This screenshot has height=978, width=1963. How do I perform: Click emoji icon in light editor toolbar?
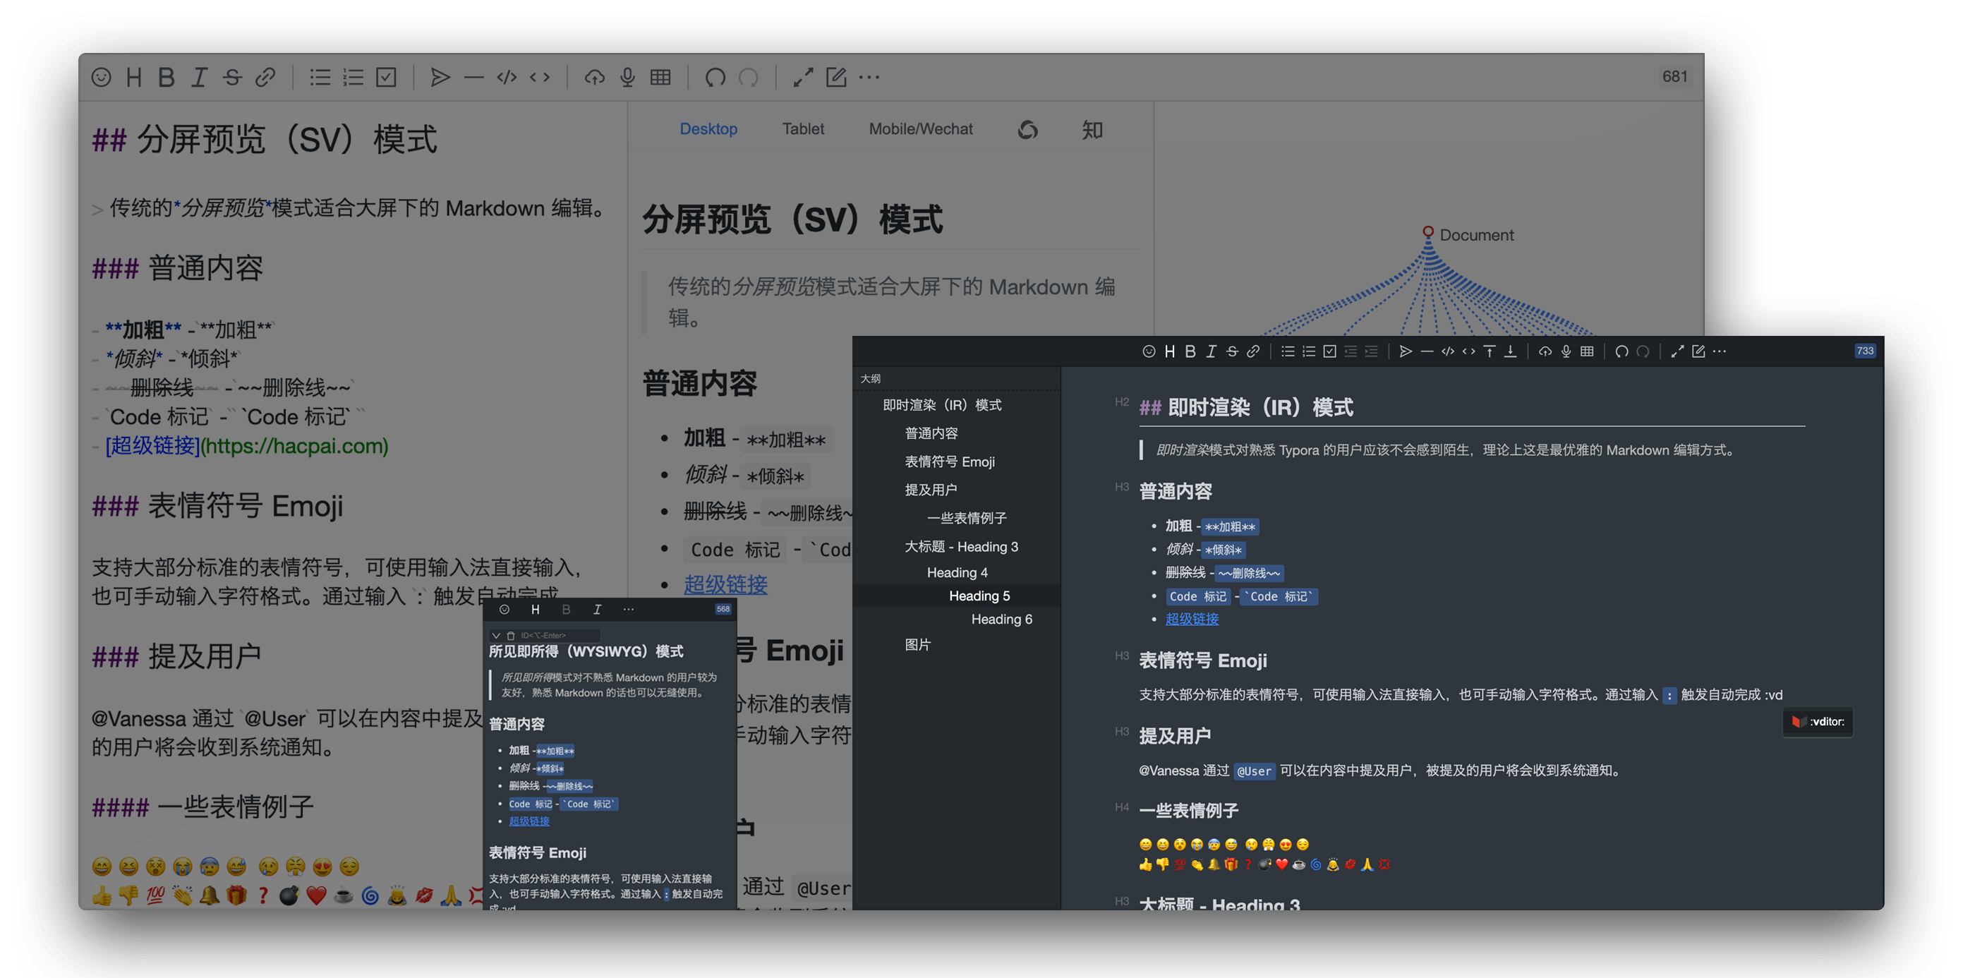pyautogui.click(x=102, y=77)
